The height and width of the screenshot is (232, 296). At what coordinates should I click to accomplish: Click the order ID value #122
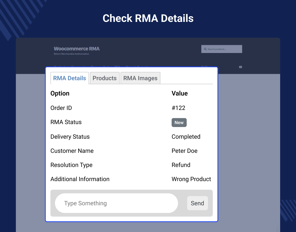[178, 108]
